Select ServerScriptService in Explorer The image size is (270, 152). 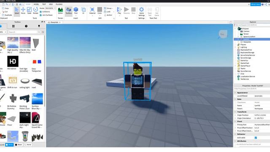pos(248,55)
